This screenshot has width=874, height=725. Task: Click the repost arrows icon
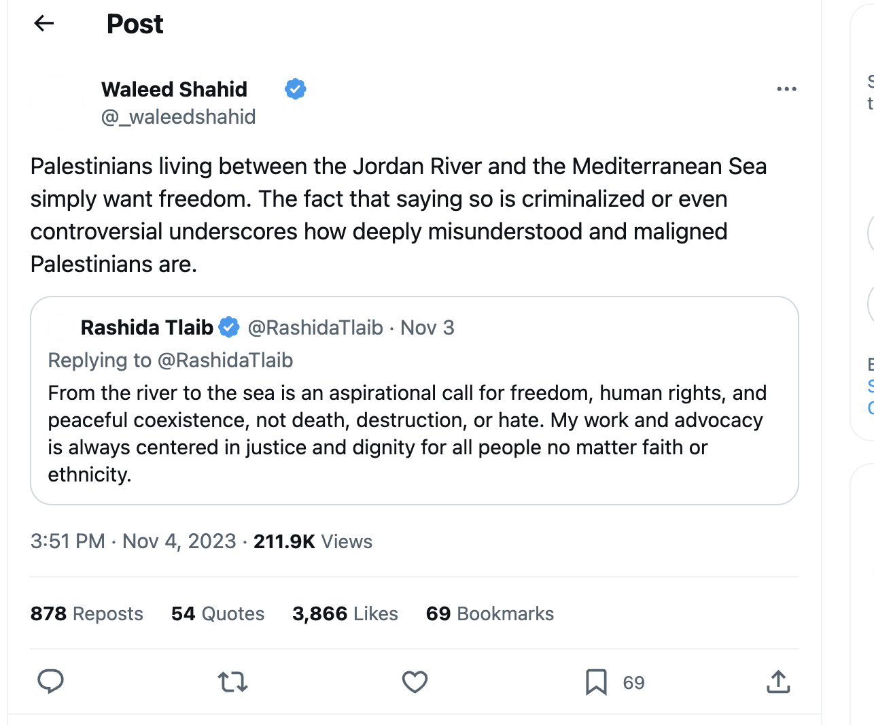pyautogui.click(x=232, y=681)
